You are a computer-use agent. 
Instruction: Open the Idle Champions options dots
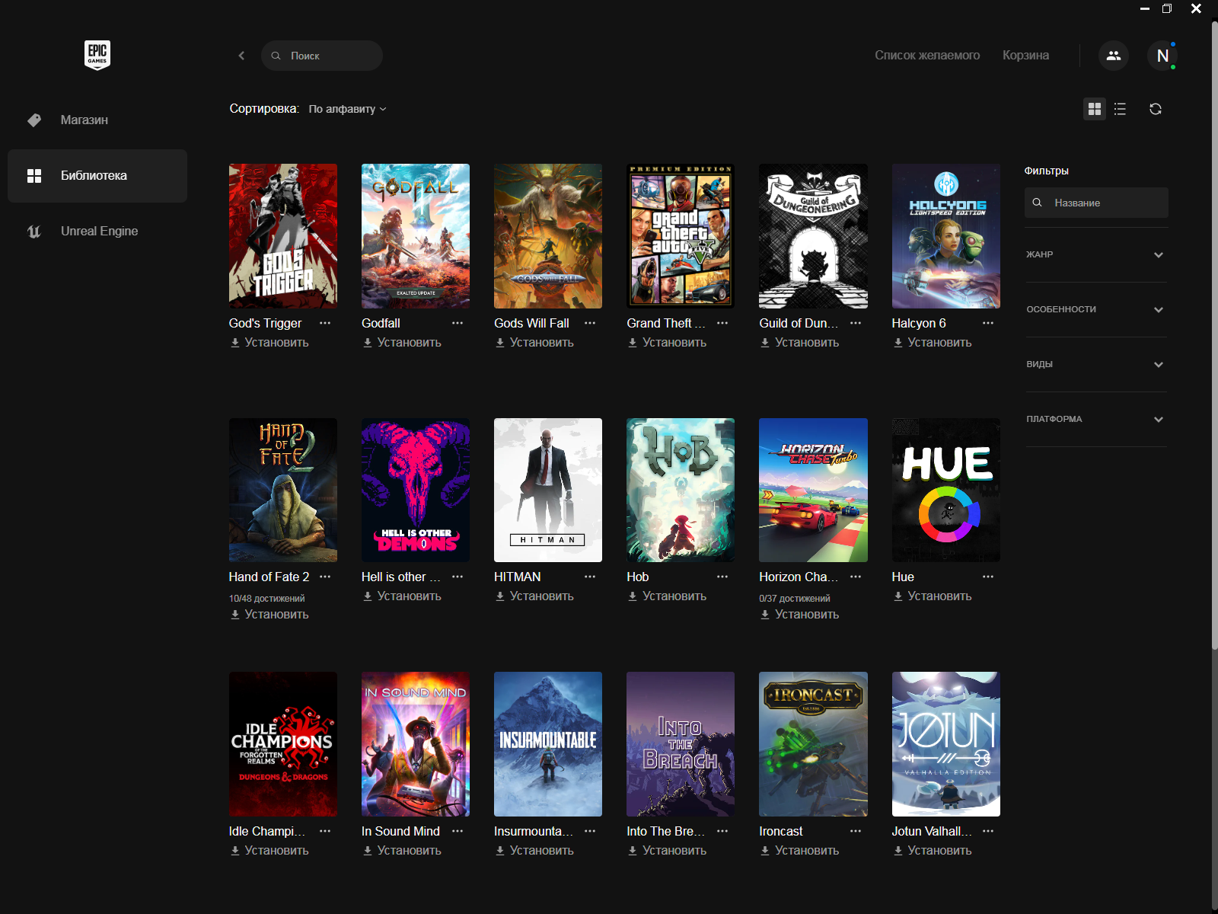coord(325,831)
